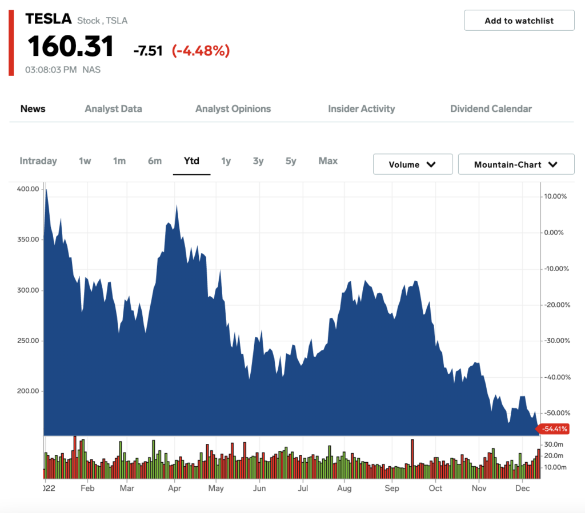Switch chart range to 1m

tap(119, 161)
